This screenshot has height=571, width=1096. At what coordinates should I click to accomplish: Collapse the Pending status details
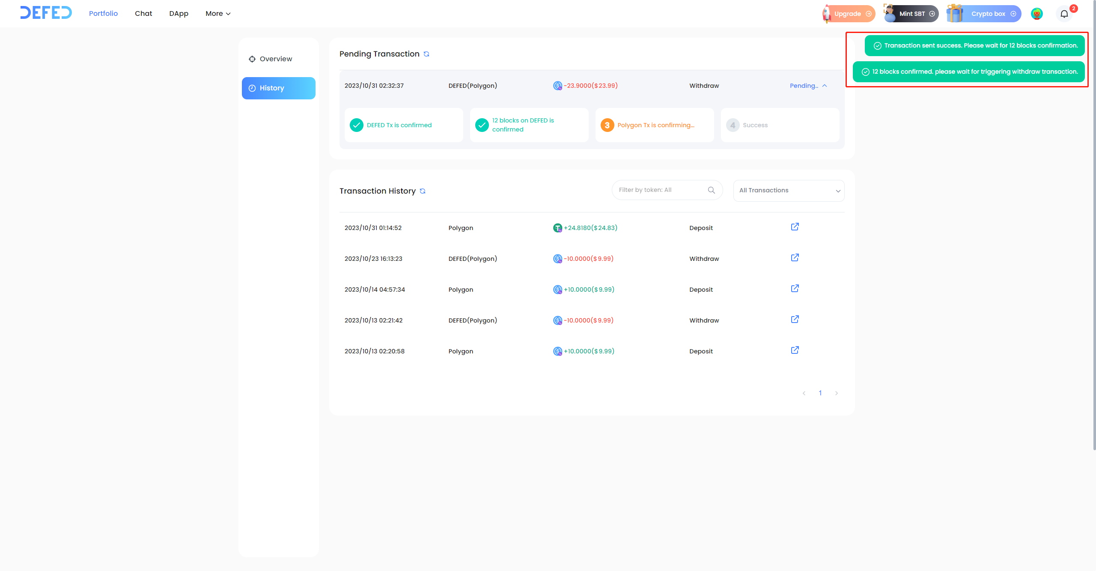(x=825, y=86)
